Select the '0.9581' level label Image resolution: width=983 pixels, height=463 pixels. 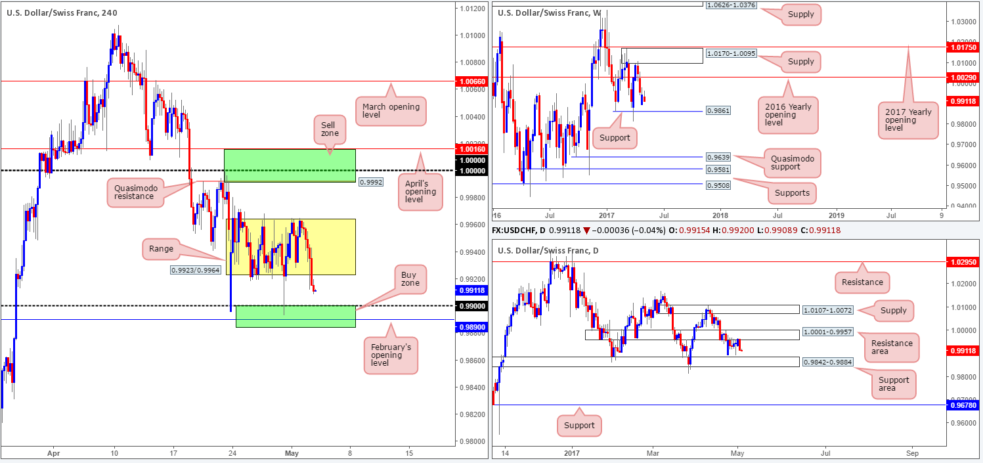tap(718, 170)
